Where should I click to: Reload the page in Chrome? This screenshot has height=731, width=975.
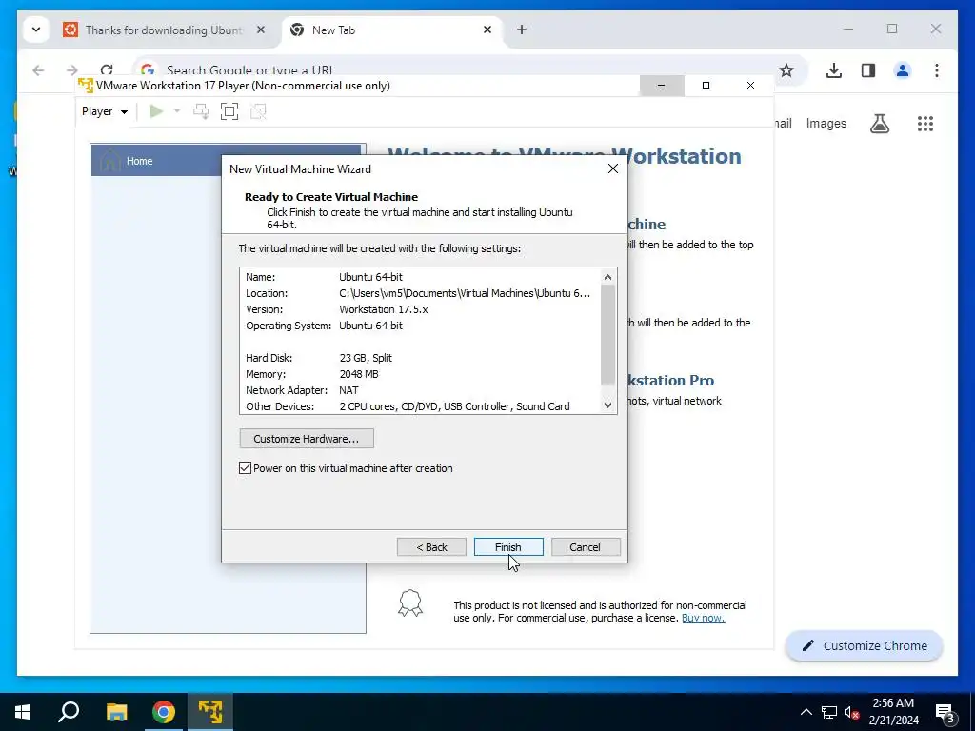coord(107,70)
